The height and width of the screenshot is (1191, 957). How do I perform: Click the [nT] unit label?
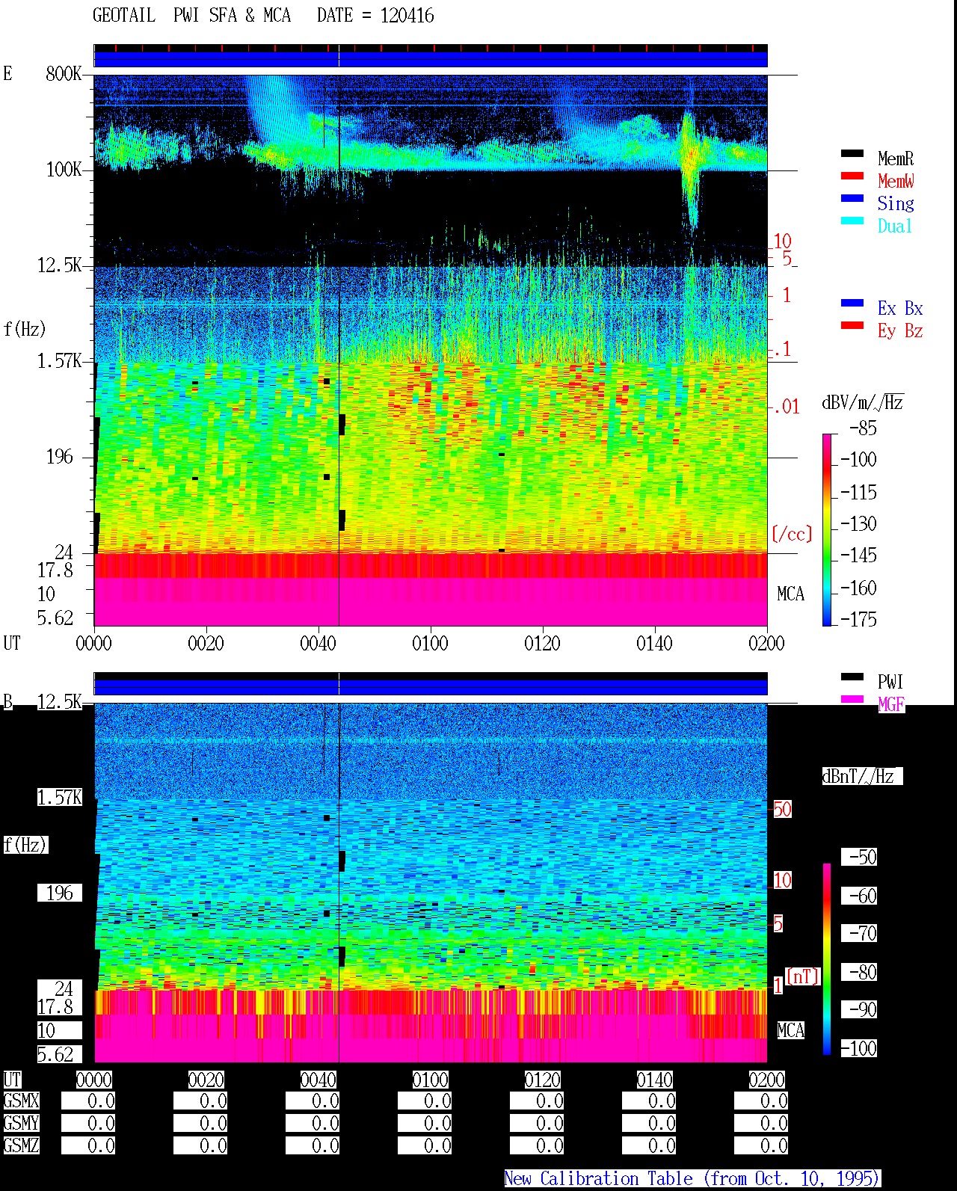tap(803, 976)
